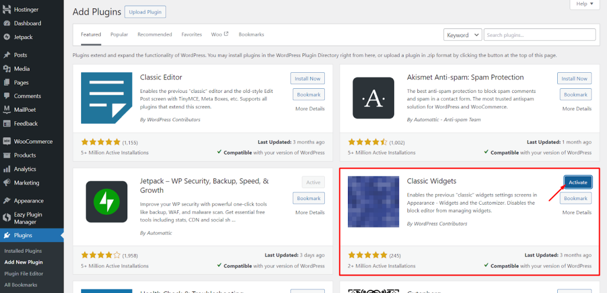Click the Akismet plugin logo
The image size is (607, 293).
pos(373,98)
